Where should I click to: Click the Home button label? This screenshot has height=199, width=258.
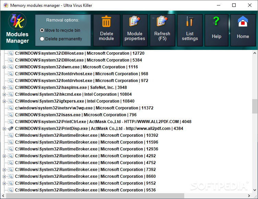[x=243, y=36]
